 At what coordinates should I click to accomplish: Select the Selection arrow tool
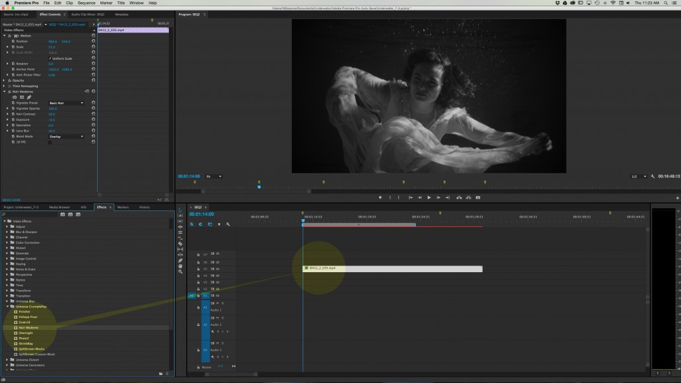coord(180,210)
